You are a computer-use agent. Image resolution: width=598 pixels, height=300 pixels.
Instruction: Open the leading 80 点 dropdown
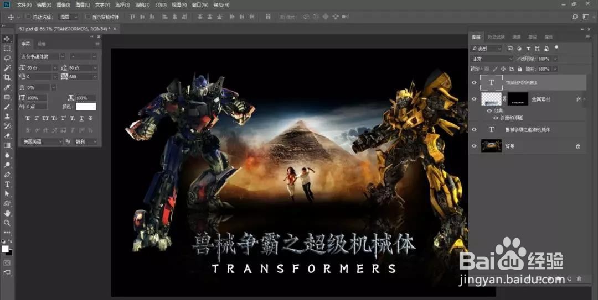click(x=95, y=68)
